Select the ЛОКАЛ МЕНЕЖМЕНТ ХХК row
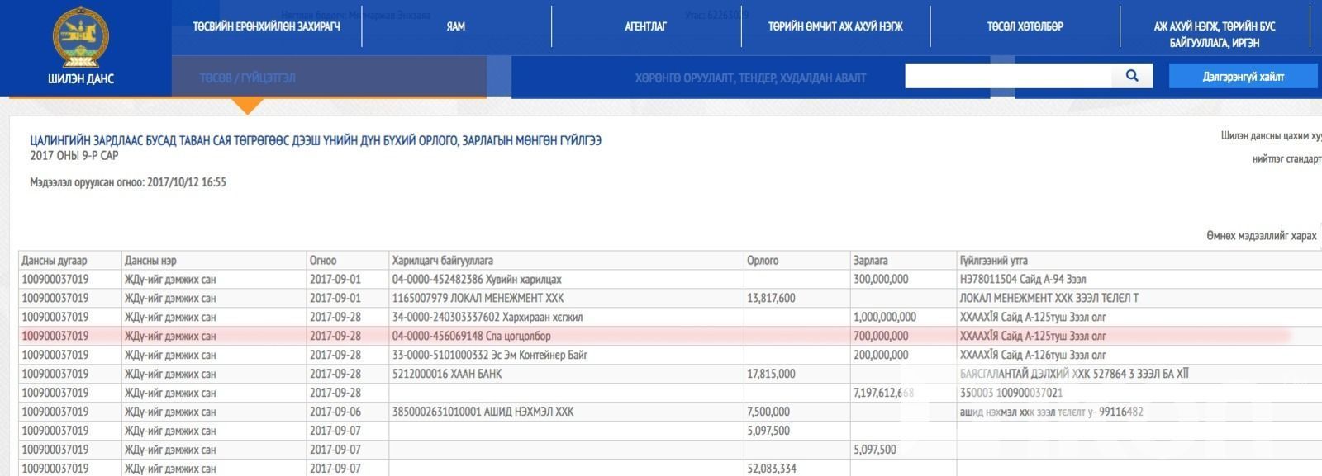This screenshot has width=1322, height=476. [x=478, y=298]
